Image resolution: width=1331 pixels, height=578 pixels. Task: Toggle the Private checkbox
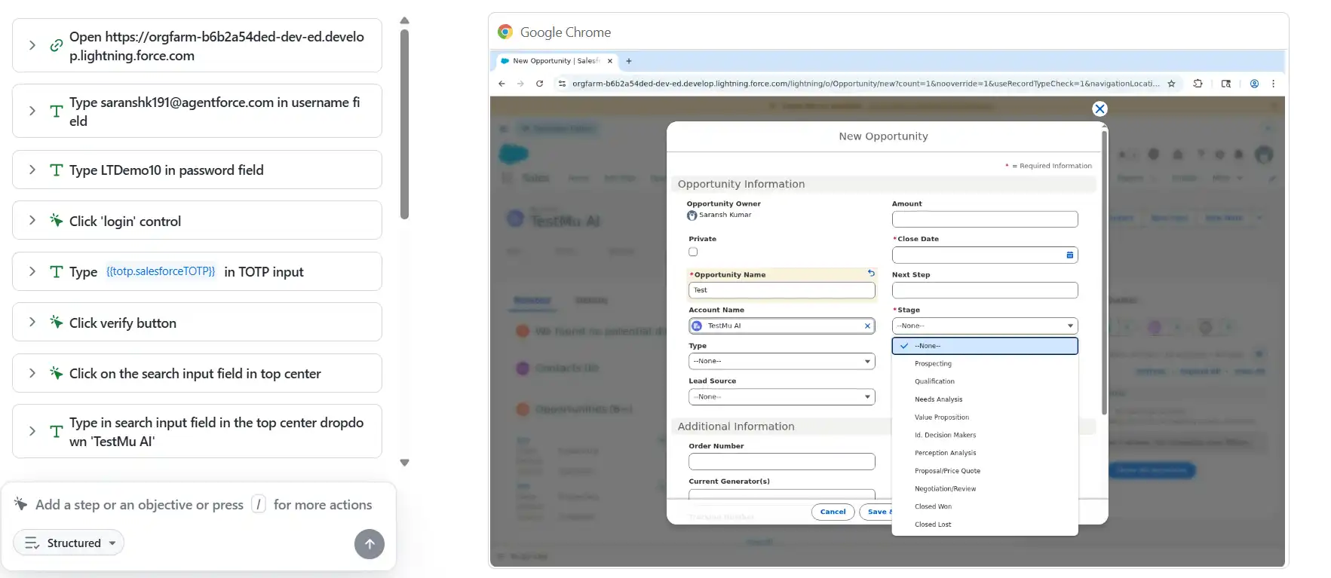(693, 252)
